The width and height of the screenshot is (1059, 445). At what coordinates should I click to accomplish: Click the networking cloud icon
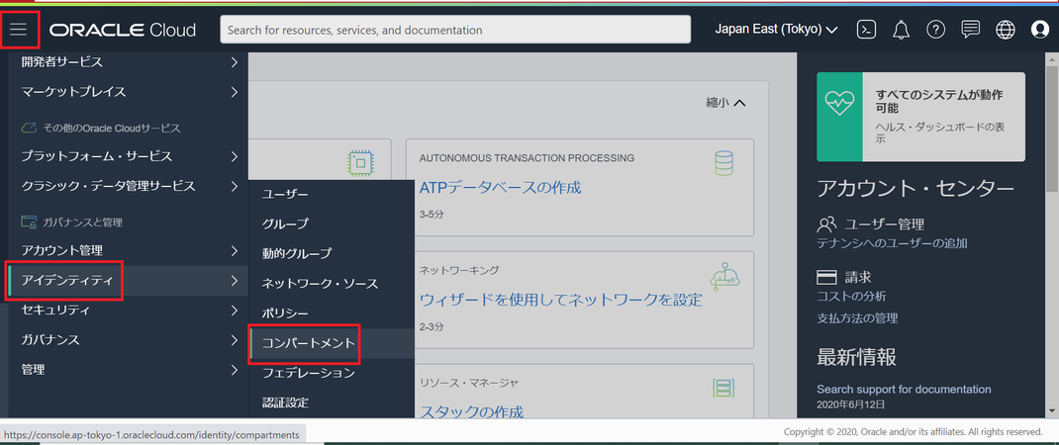coord(724,276)
